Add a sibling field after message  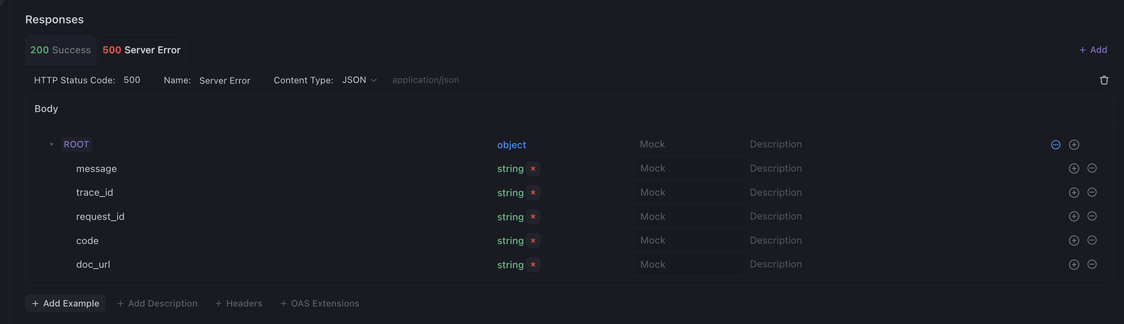pos(1074,169)
